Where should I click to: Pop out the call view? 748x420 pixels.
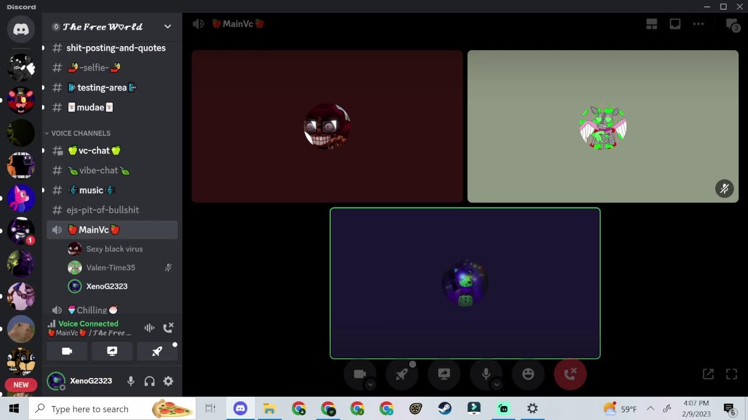[708, 374]
